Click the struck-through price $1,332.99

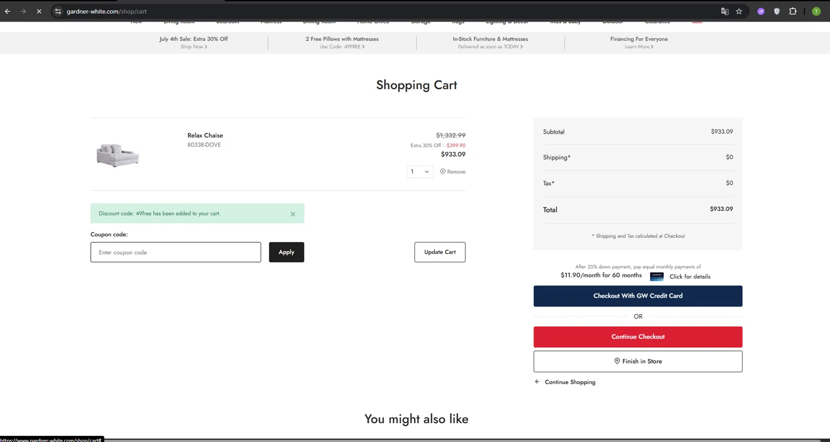(450, 136)
